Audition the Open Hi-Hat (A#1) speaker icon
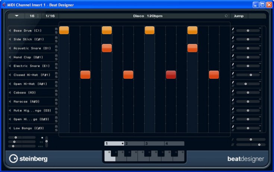This screenshot has width=274, height=172. click(10, 84)
